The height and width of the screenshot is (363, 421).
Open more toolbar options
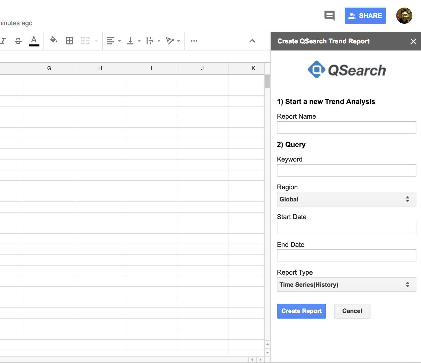[194, 41]
